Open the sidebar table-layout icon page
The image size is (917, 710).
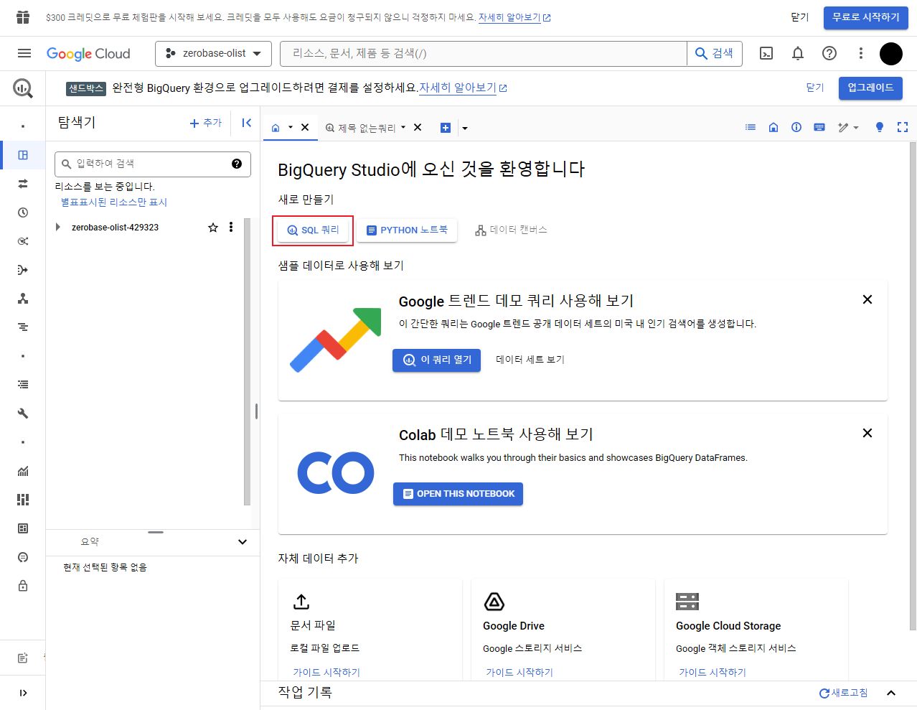(x=23, y=528)
